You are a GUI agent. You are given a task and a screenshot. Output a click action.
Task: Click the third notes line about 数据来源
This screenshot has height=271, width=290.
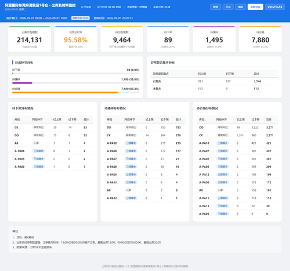[32, 247]
